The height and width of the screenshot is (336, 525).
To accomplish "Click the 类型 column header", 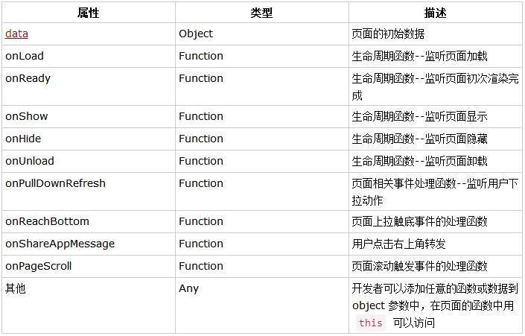I will point(262,13).
